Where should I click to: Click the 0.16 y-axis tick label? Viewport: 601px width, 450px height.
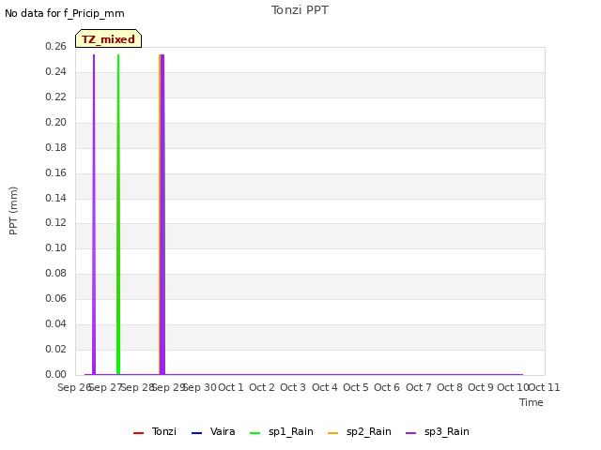(x=56, y=172)
